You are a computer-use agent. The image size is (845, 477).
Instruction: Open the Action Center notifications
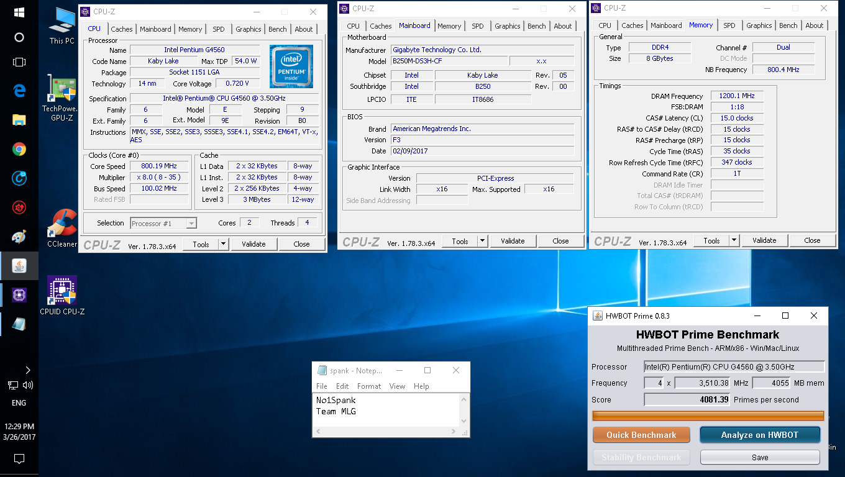click(19, 459)
